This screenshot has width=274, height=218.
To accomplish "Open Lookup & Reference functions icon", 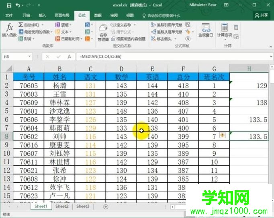I will pos(87,25).
